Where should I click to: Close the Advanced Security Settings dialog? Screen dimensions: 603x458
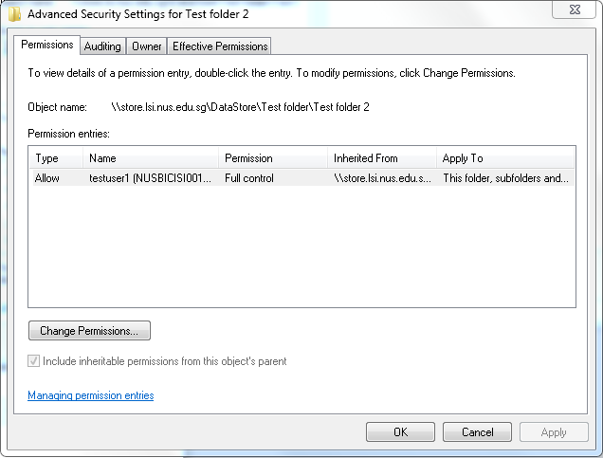tap(575, 9)
